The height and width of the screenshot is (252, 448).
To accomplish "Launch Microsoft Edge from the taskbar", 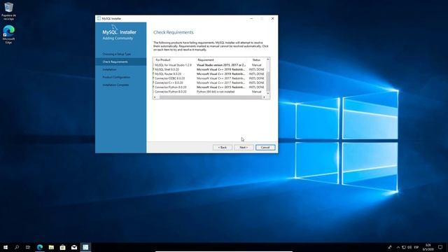I will tap(40, 247).
